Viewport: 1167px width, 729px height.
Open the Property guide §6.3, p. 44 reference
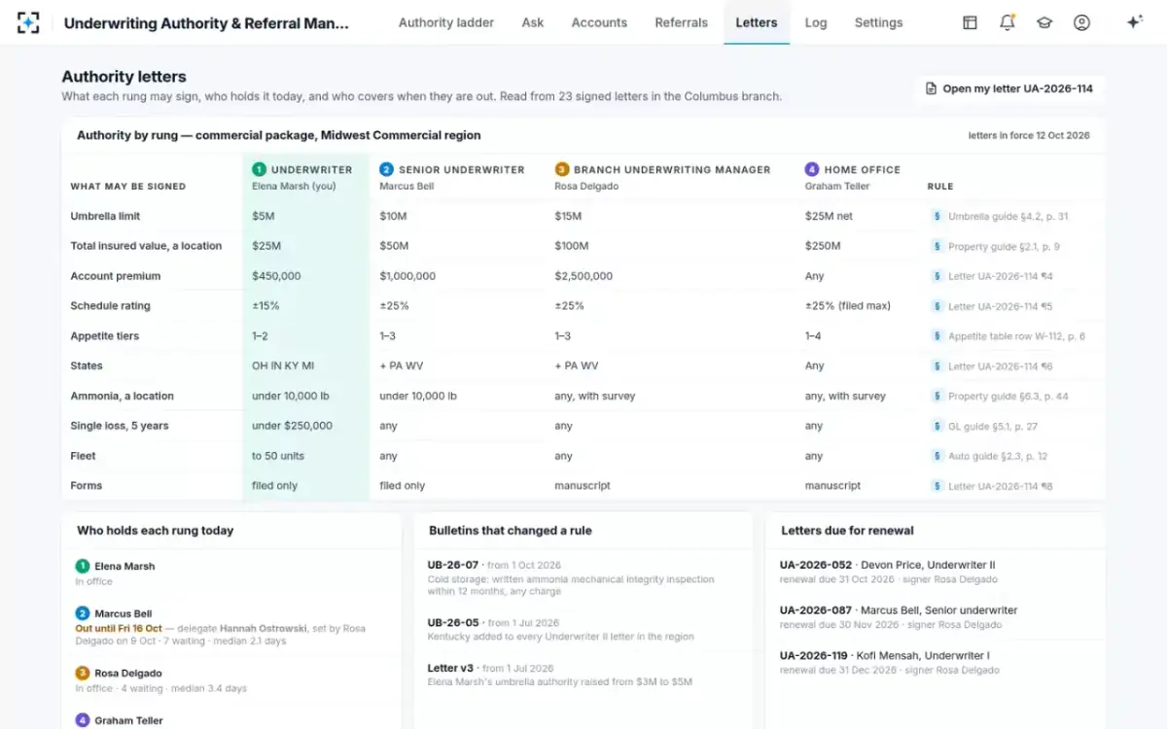click(x=1008, y=397)
